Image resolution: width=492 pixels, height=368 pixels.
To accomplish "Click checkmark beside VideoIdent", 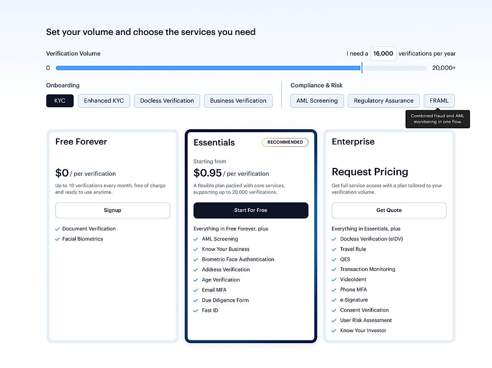I will click(334, 280).
